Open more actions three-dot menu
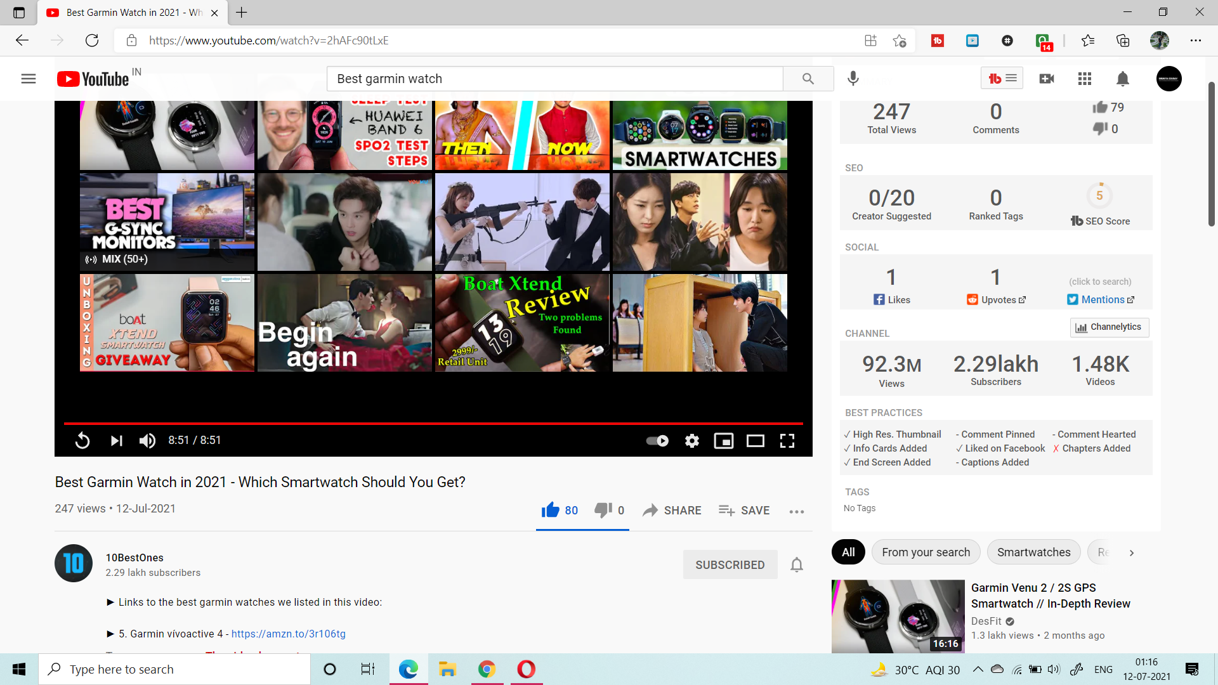Screen dimensions: 1218x685 (x=797, y=511)
